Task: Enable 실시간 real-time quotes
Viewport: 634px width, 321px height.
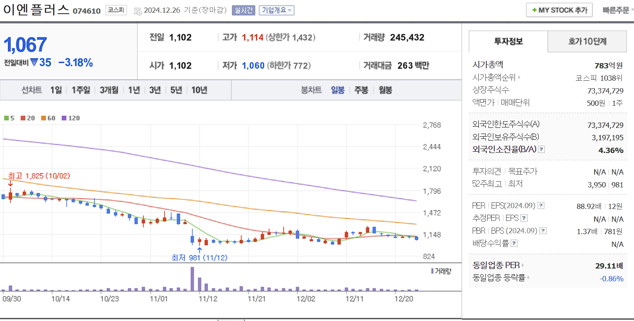Action: [x=243, y=10]
